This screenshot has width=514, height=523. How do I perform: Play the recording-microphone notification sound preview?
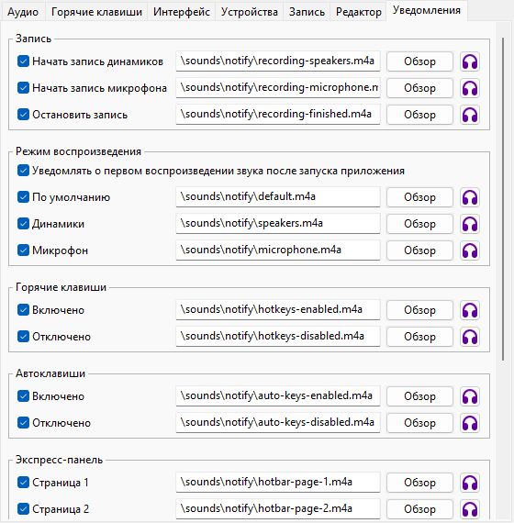click(470, 88)
